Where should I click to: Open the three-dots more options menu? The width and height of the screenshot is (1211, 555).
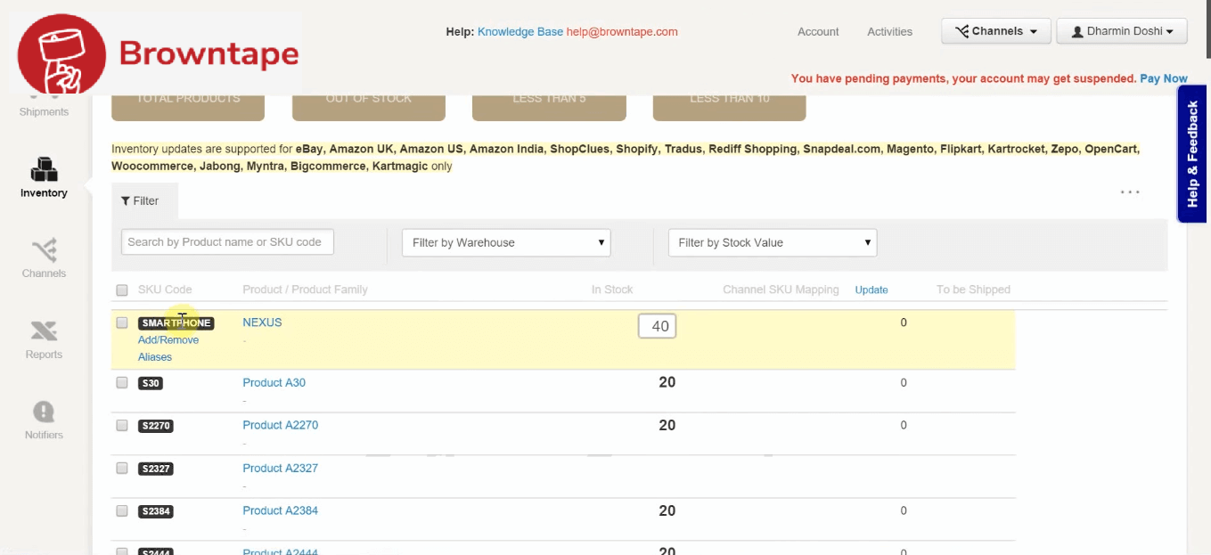pyautogui.click(x=1130, y=192)
